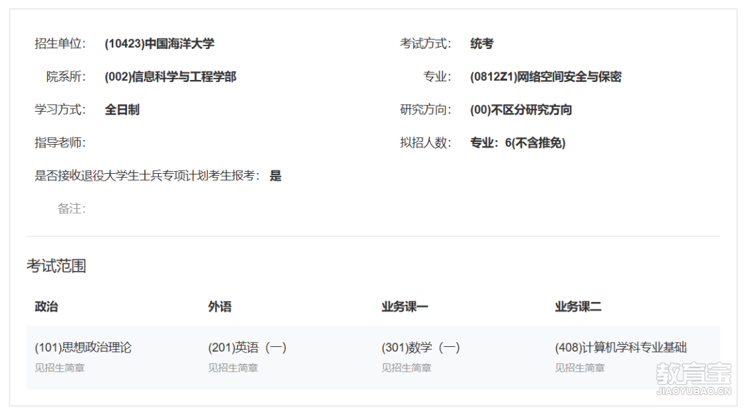
Task: Click the 院系所 label
Action: point(66,77)
